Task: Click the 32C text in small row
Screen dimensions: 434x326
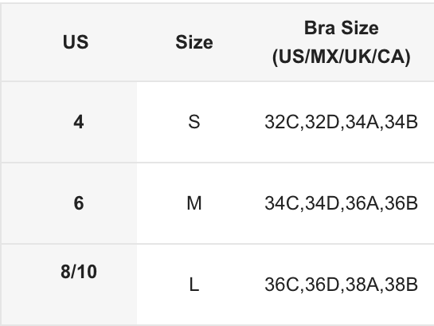Action: (282, 122)
